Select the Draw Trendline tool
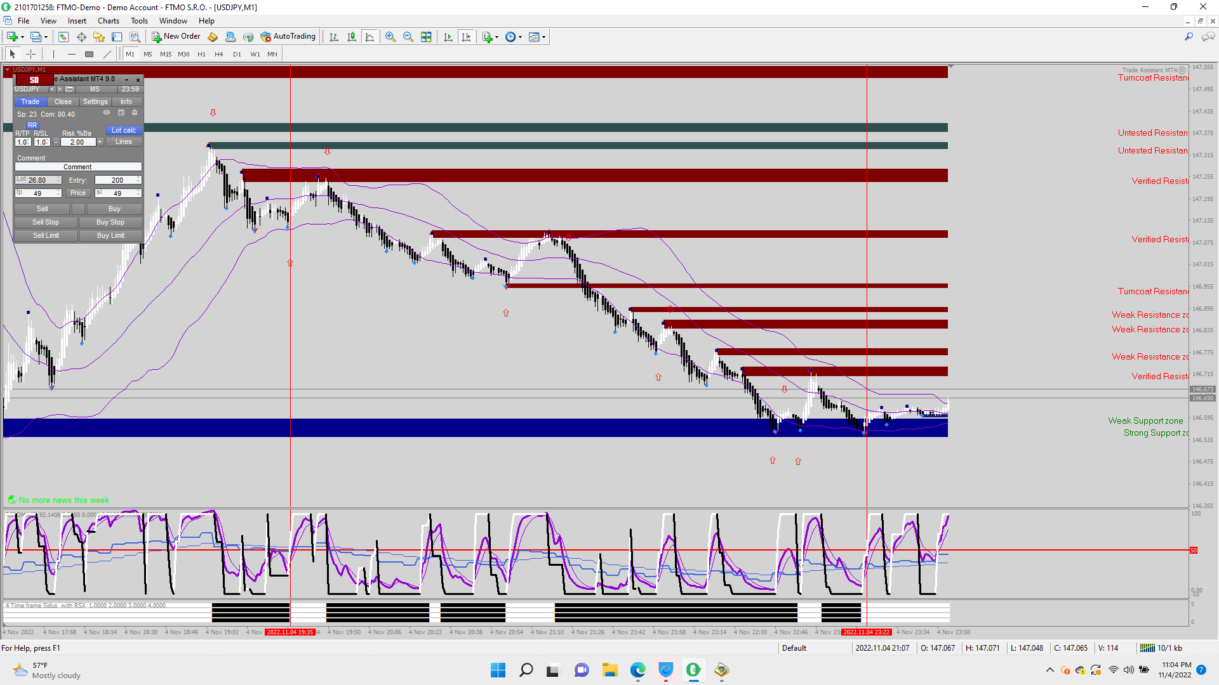 tap(107, 54)
